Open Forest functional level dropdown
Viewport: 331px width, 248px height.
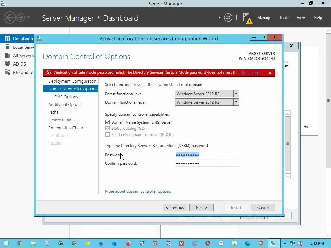(x=207, y=94)
